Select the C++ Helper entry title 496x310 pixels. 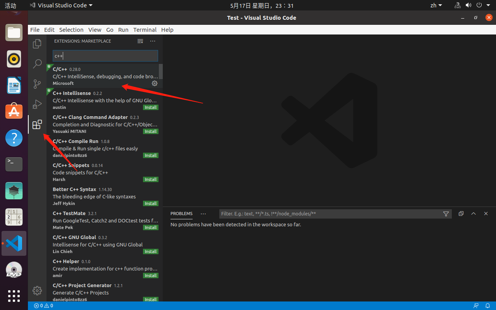[66, 262]
